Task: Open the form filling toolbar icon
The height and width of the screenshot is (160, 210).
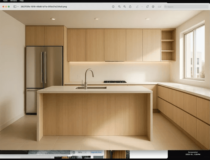Action: pos(159,7)
